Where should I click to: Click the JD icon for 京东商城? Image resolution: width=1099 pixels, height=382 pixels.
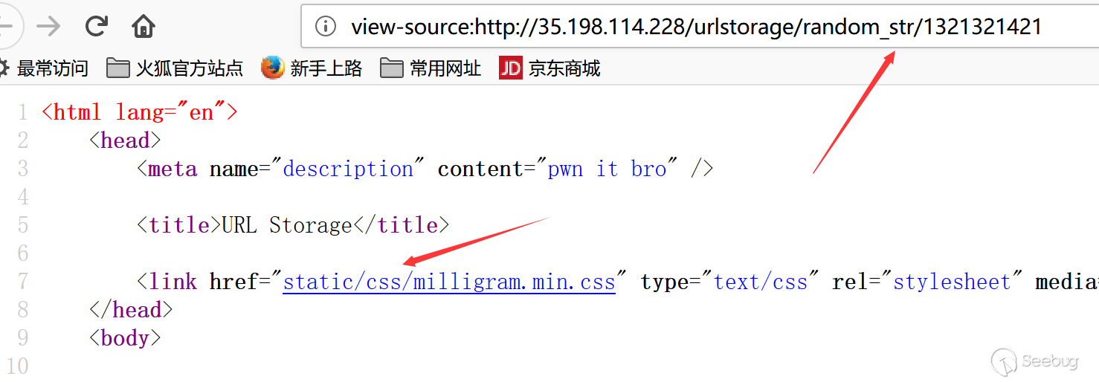point(511,68)
